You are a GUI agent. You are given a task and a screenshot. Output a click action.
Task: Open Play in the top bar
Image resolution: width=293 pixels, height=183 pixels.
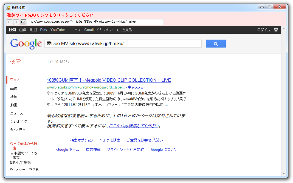[44, 30]
